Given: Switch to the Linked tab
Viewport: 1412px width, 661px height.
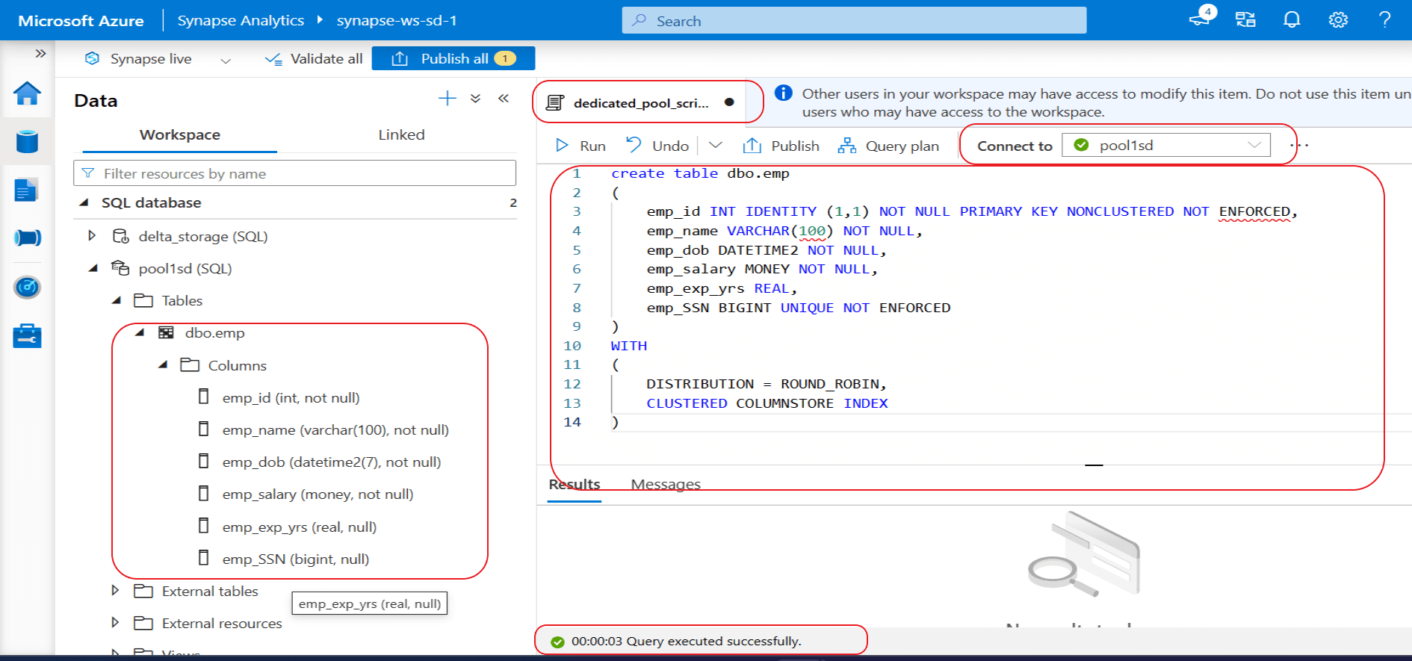Looking at the screenshot, I should (401, 135).
